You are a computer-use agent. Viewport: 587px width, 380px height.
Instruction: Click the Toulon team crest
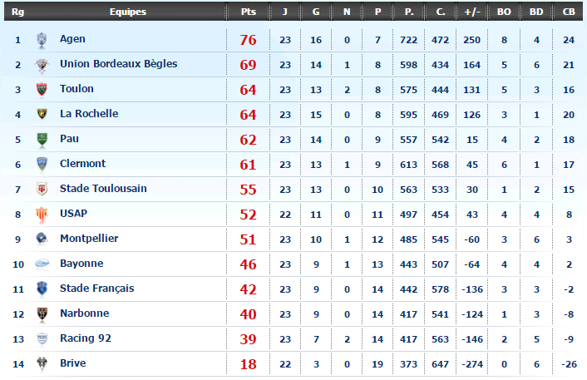click(x=42, y=90)
